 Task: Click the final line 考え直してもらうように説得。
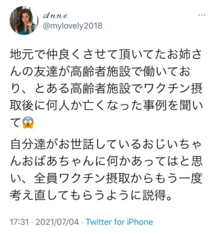pyautogui.click(x=91, y=196)
